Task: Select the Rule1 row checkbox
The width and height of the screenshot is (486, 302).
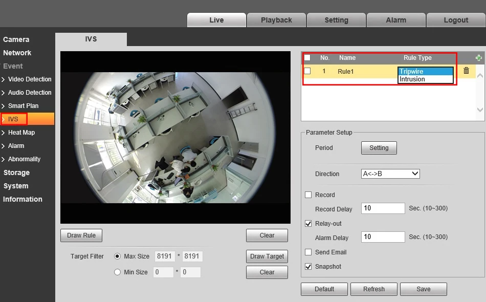Action: click(307, 71)
